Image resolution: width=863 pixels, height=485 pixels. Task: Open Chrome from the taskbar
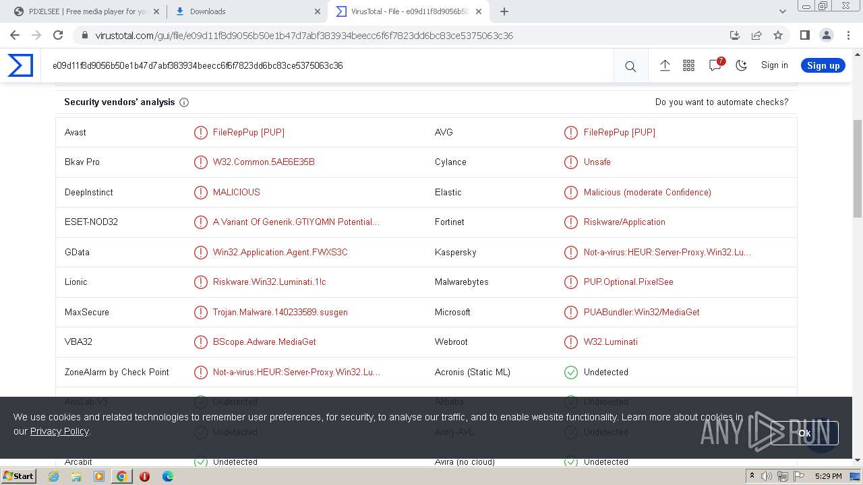tap(121, 476)
